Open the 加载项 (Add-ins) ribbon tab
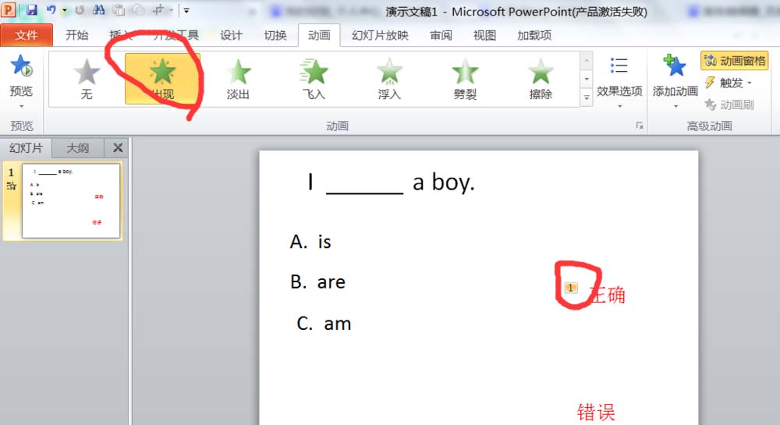Image resolution: width=780 pixels, height=425 pixels. [534, 35]
